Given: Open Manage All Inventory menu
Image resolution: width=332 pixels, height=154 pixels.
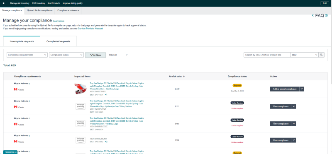Looking at the screenshot, I should (x=19, y=3).
